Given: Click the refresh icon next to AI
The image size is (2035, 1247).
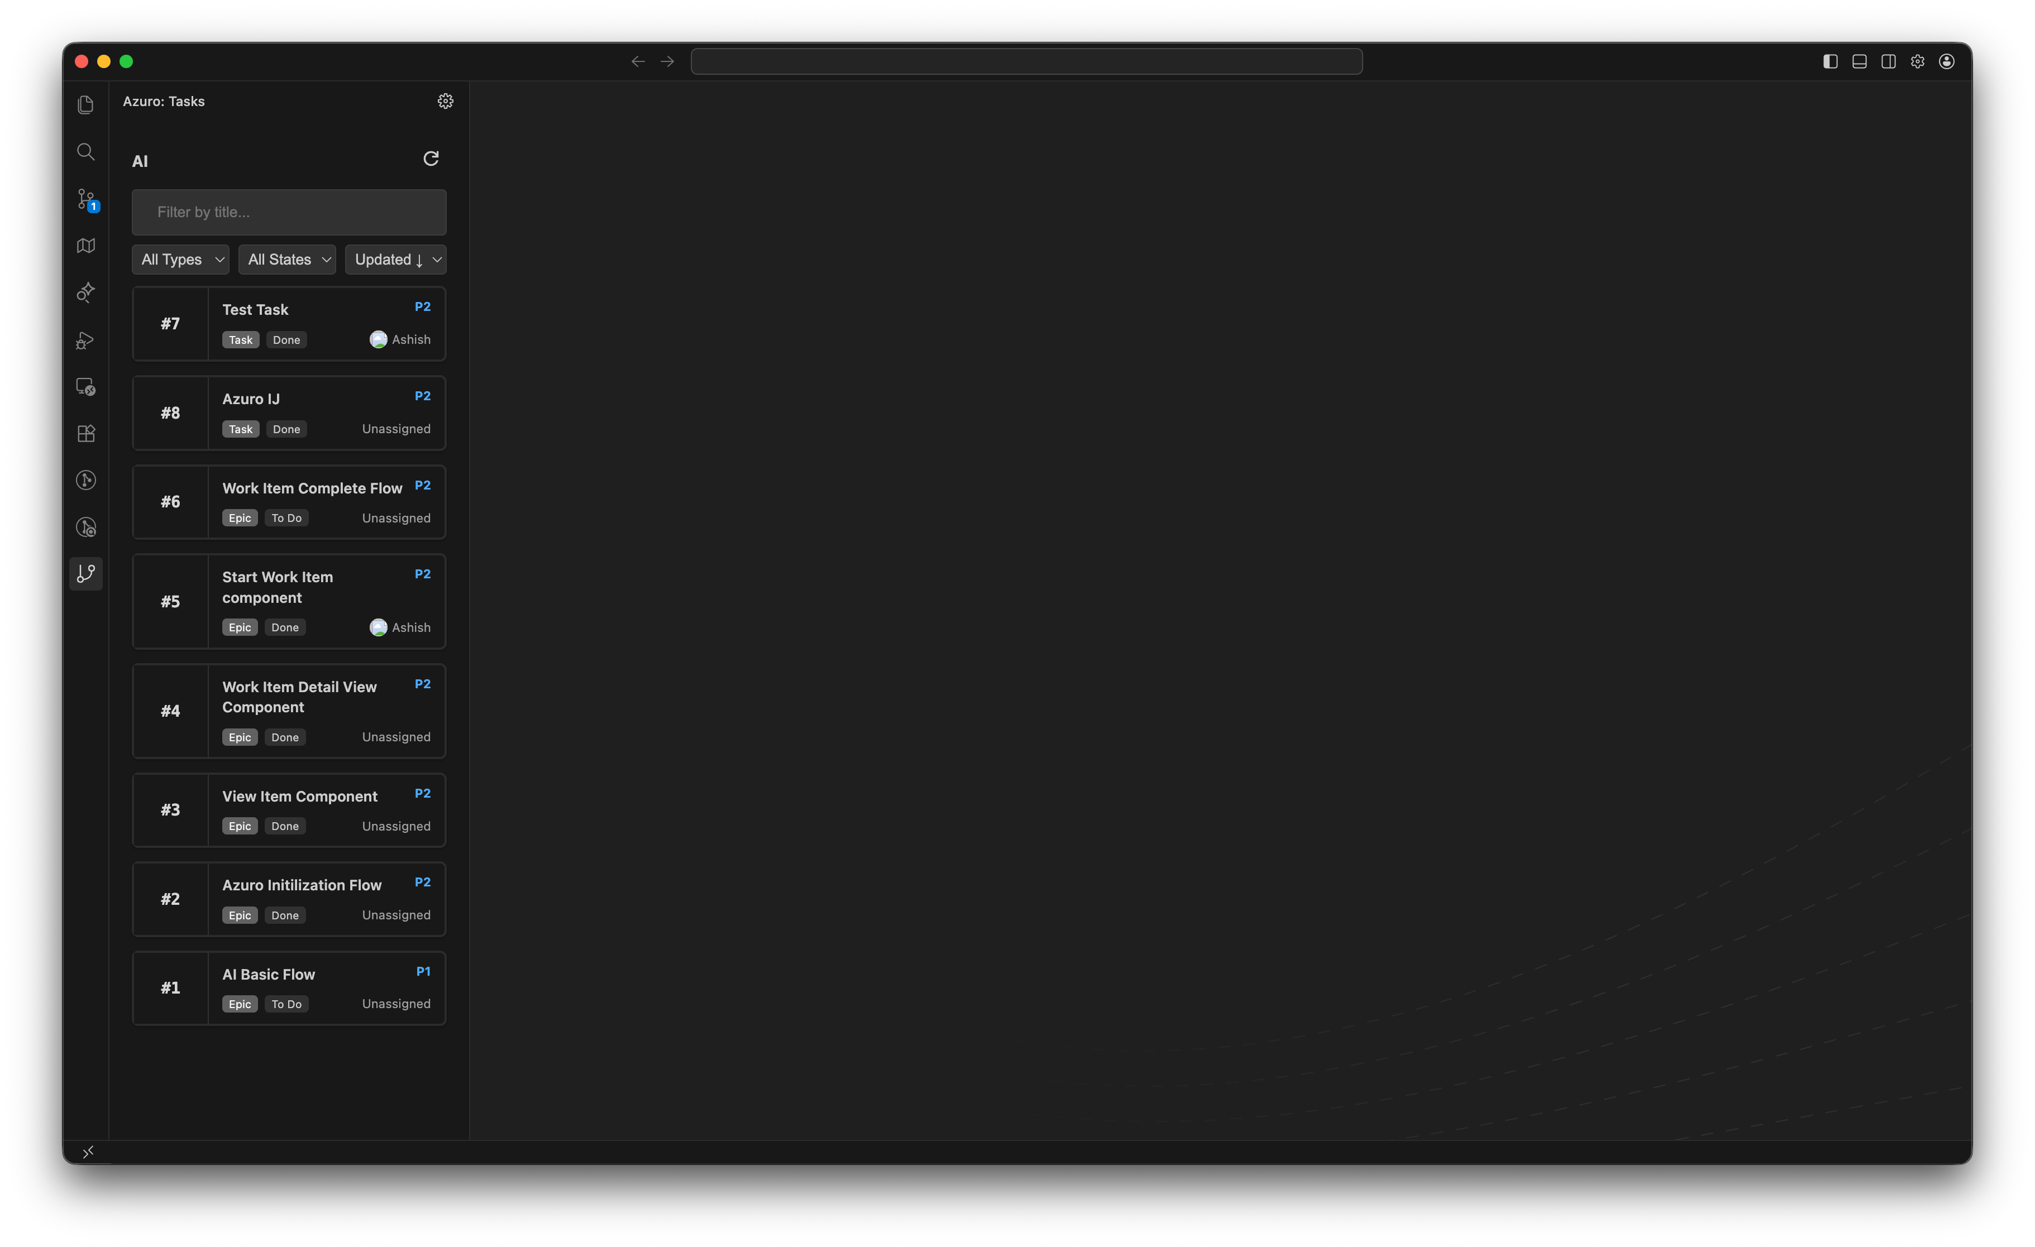Looking at the screenshot, I should coord(431,159).
